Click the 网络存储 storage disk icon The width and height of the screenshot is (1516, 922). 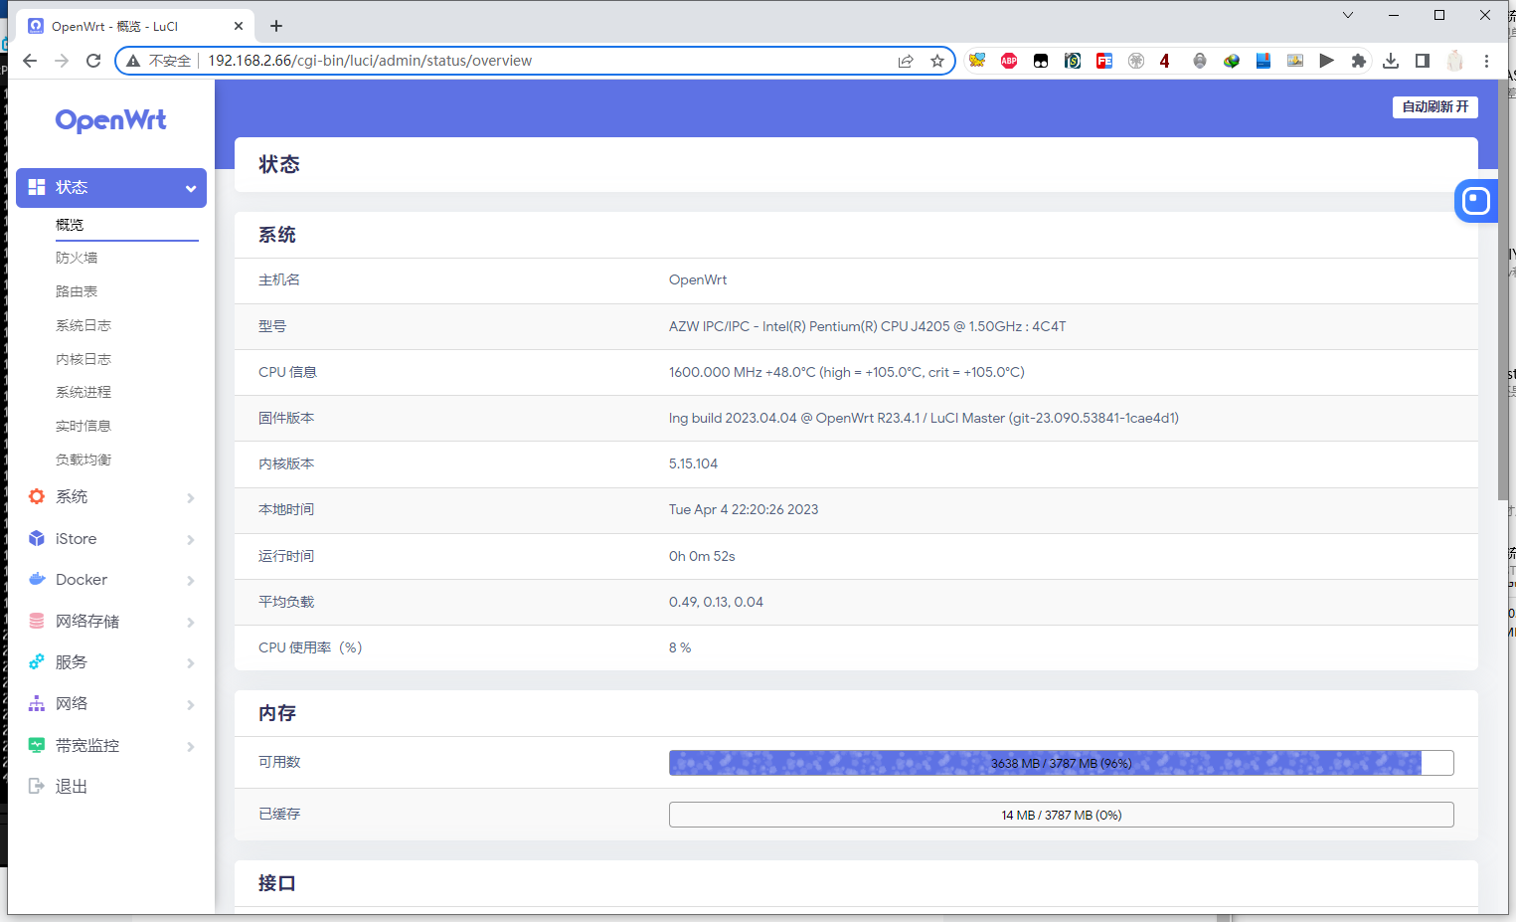tap(37, 621)
